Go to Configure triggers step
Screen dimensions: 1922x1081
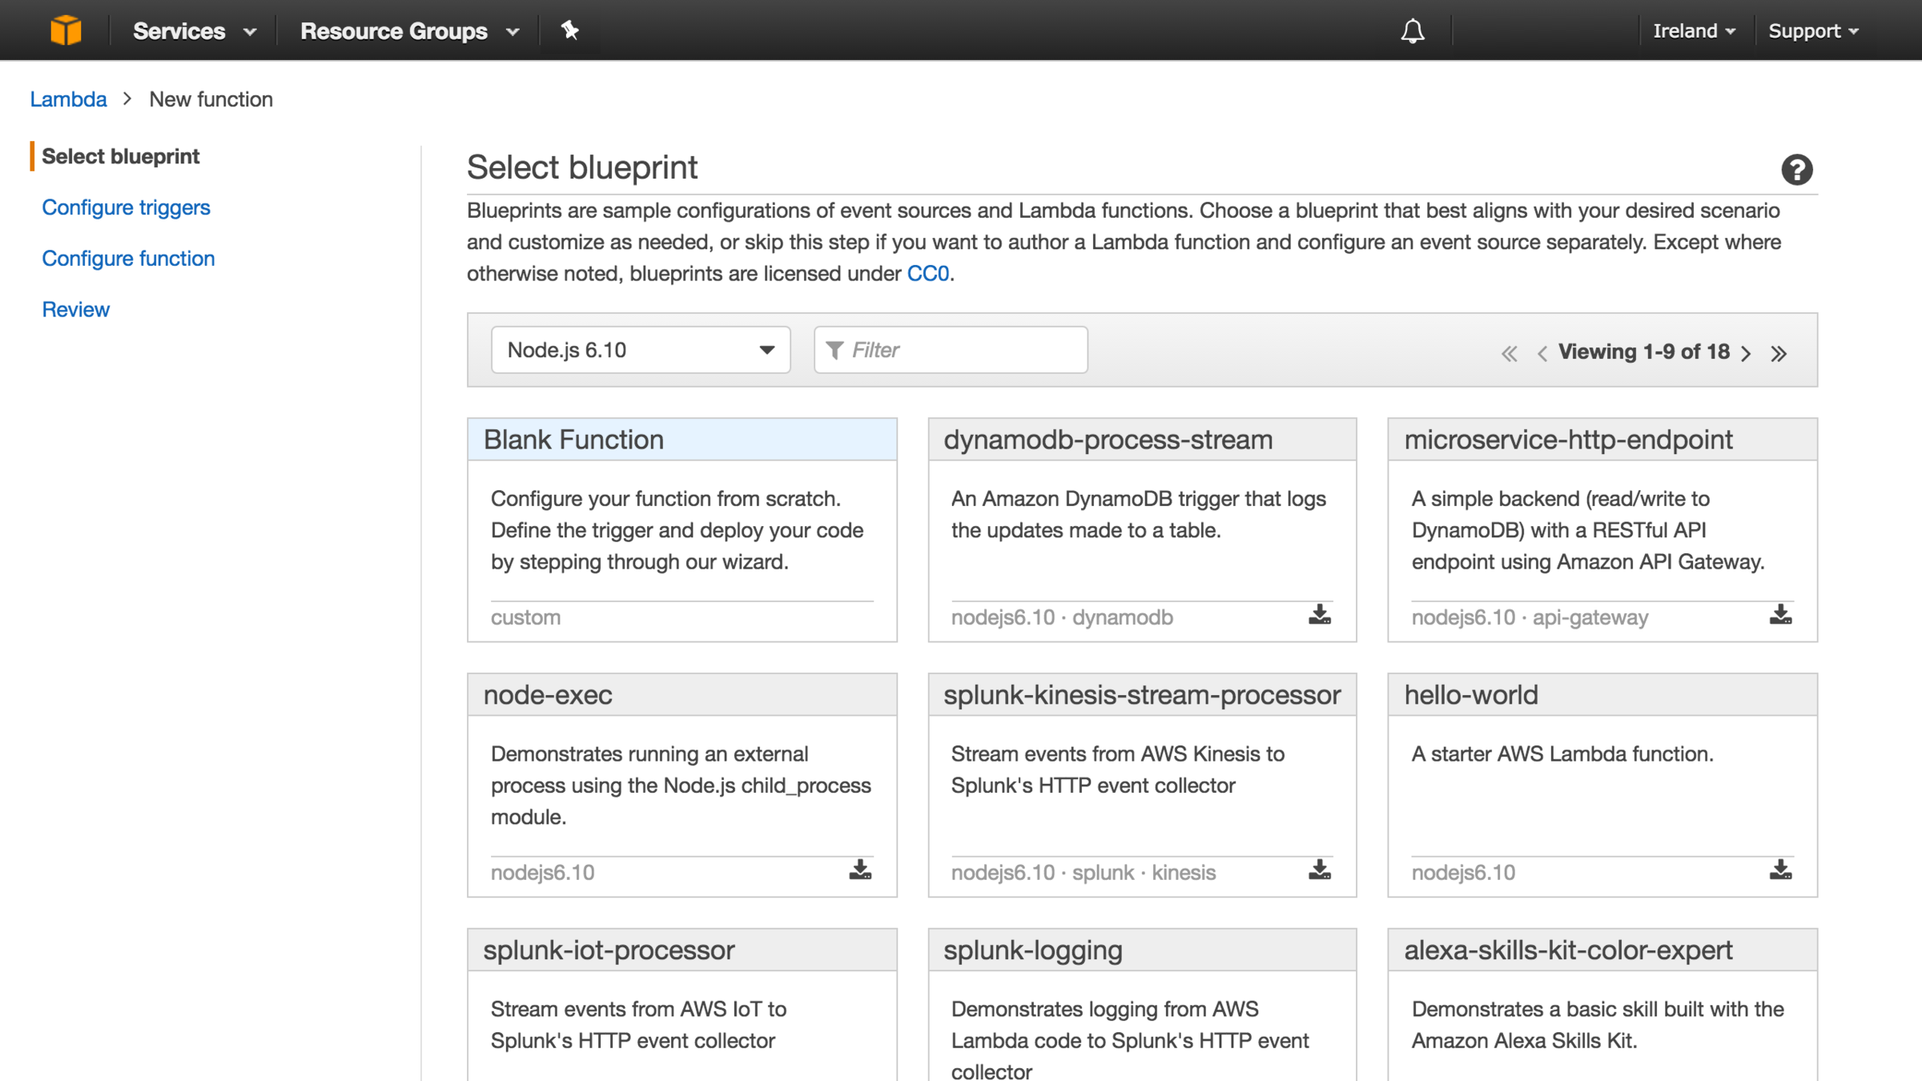coord(126,207)
